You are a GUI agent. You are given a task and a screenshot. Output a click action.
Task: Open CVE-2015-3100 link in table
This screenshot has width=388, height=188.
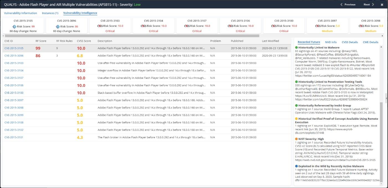coord(14,93)
